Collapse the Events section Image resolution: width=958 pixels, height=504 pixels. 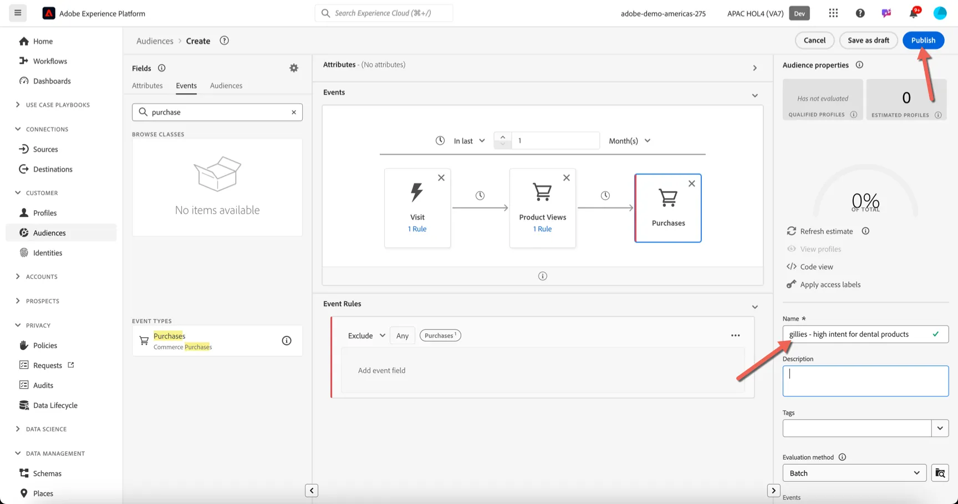(755, 95)
